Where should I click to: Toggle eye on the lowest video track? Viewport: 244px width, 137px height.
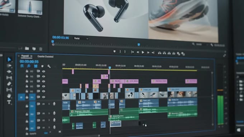coord(43,97)
